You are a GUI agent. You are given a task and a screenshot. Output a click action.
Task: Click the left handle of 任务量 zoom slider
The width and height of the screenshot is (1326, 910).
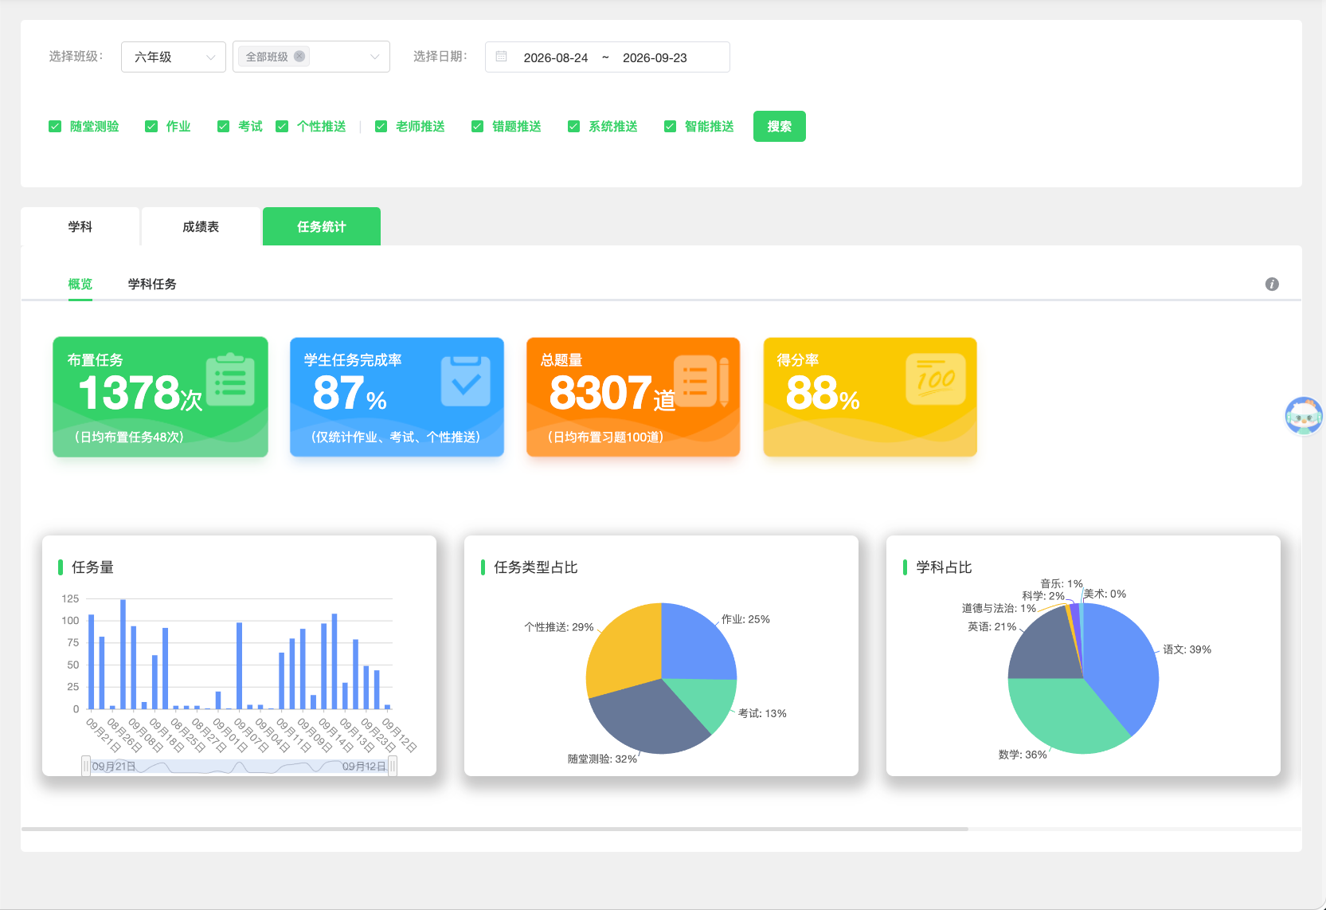(86, 766)
